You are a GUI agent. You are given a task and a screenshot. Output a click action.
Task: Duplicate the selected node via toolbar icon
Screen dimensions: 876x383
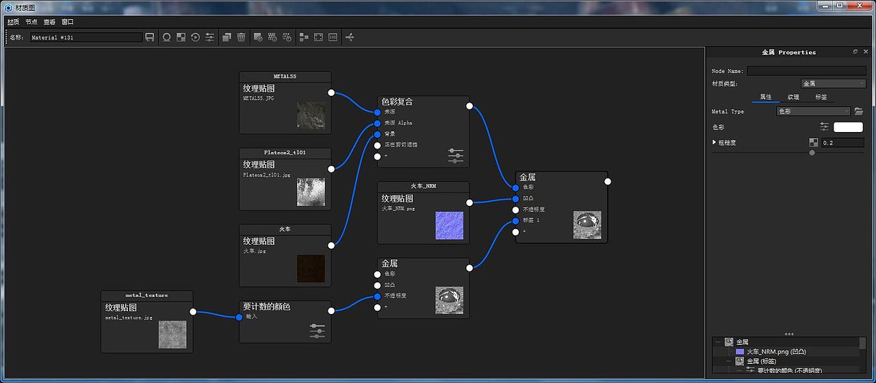[227, 37]
